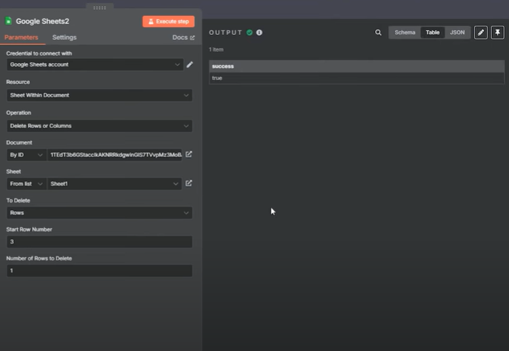Execute step button
Screen dimensions: 509x351
point(168,22)
